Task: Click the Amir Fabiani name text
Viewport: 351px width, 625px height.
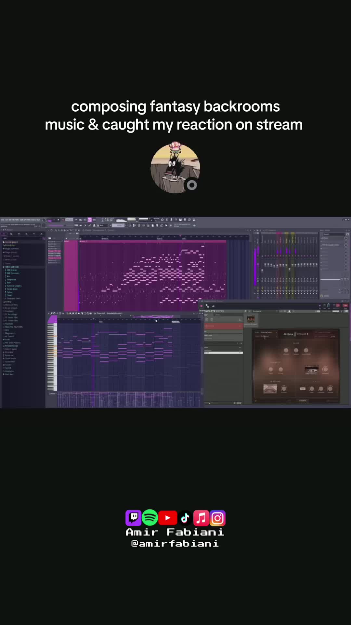Action: [175, 532]
